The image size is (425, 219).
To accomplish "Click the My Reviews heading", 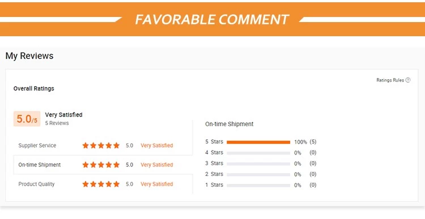I will point(29,56).
